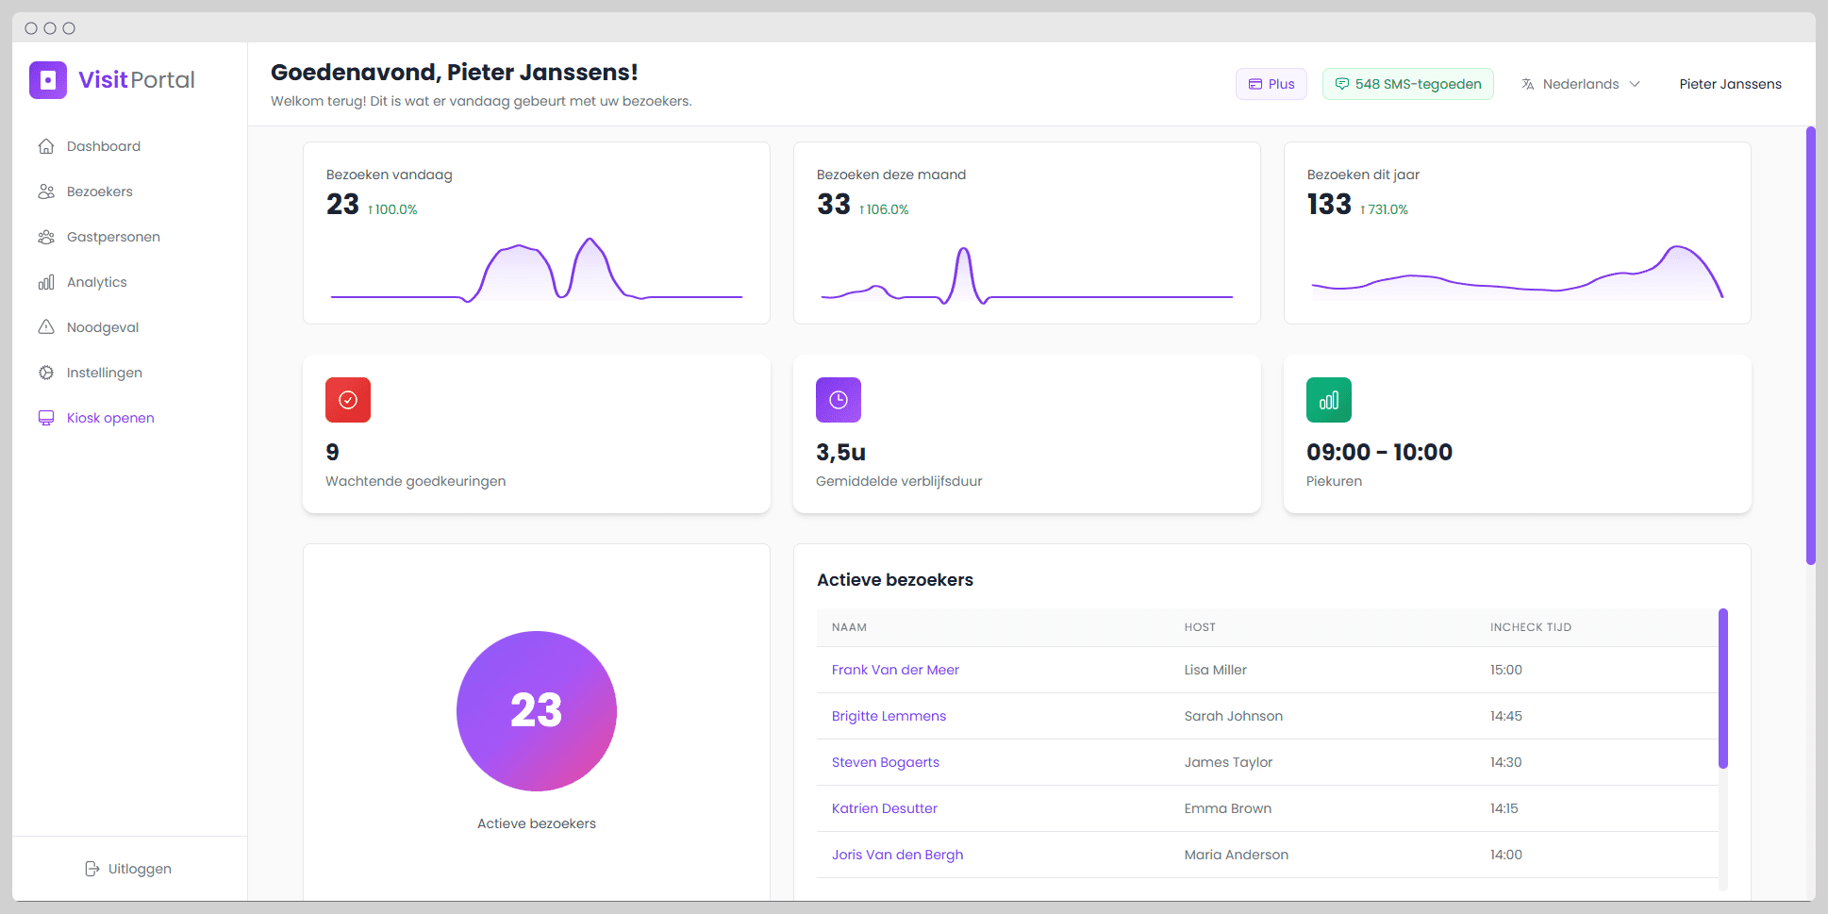Open the Pieter Janssens account menu
Screen dimensions: 1828x914
pyautogui.click(x=1730, y=84)
